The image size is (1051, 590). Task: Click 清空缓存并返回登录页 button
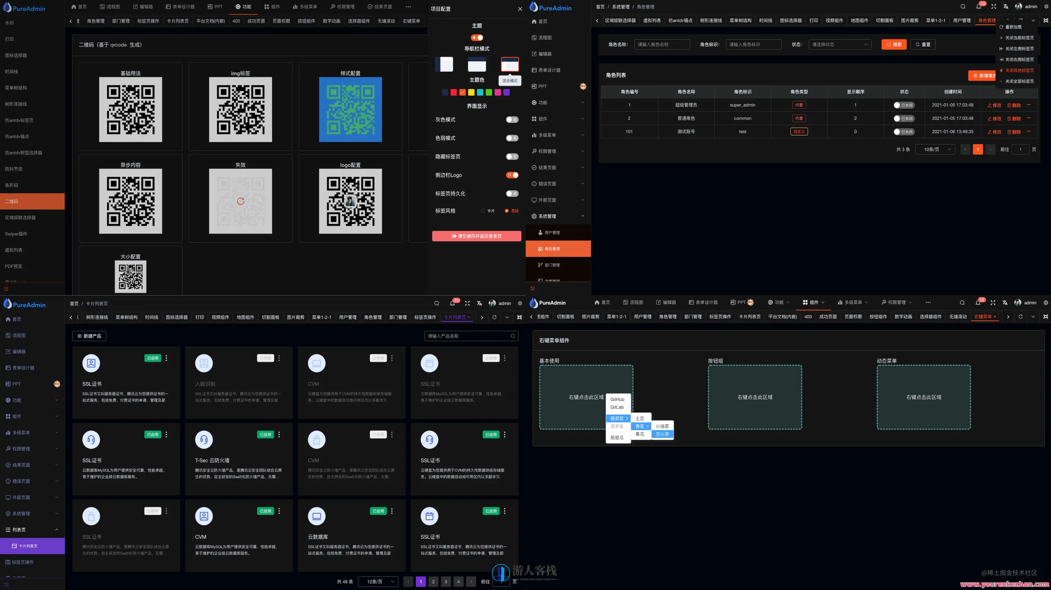pos(476,236)
